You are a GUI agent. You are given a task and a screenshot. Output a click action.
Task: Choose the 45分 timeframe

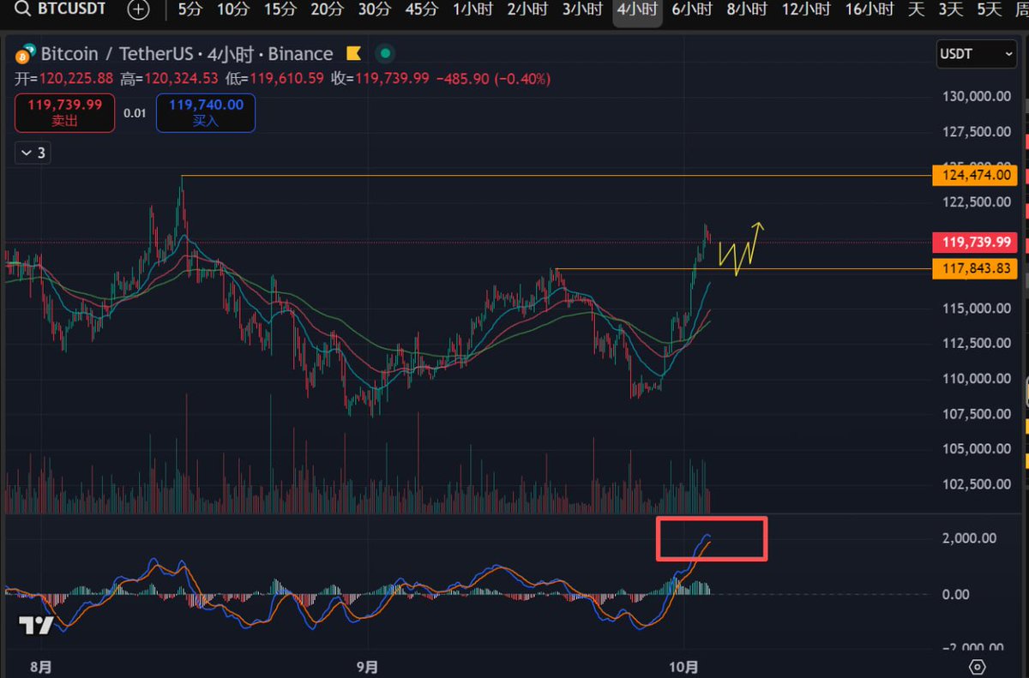421,10
